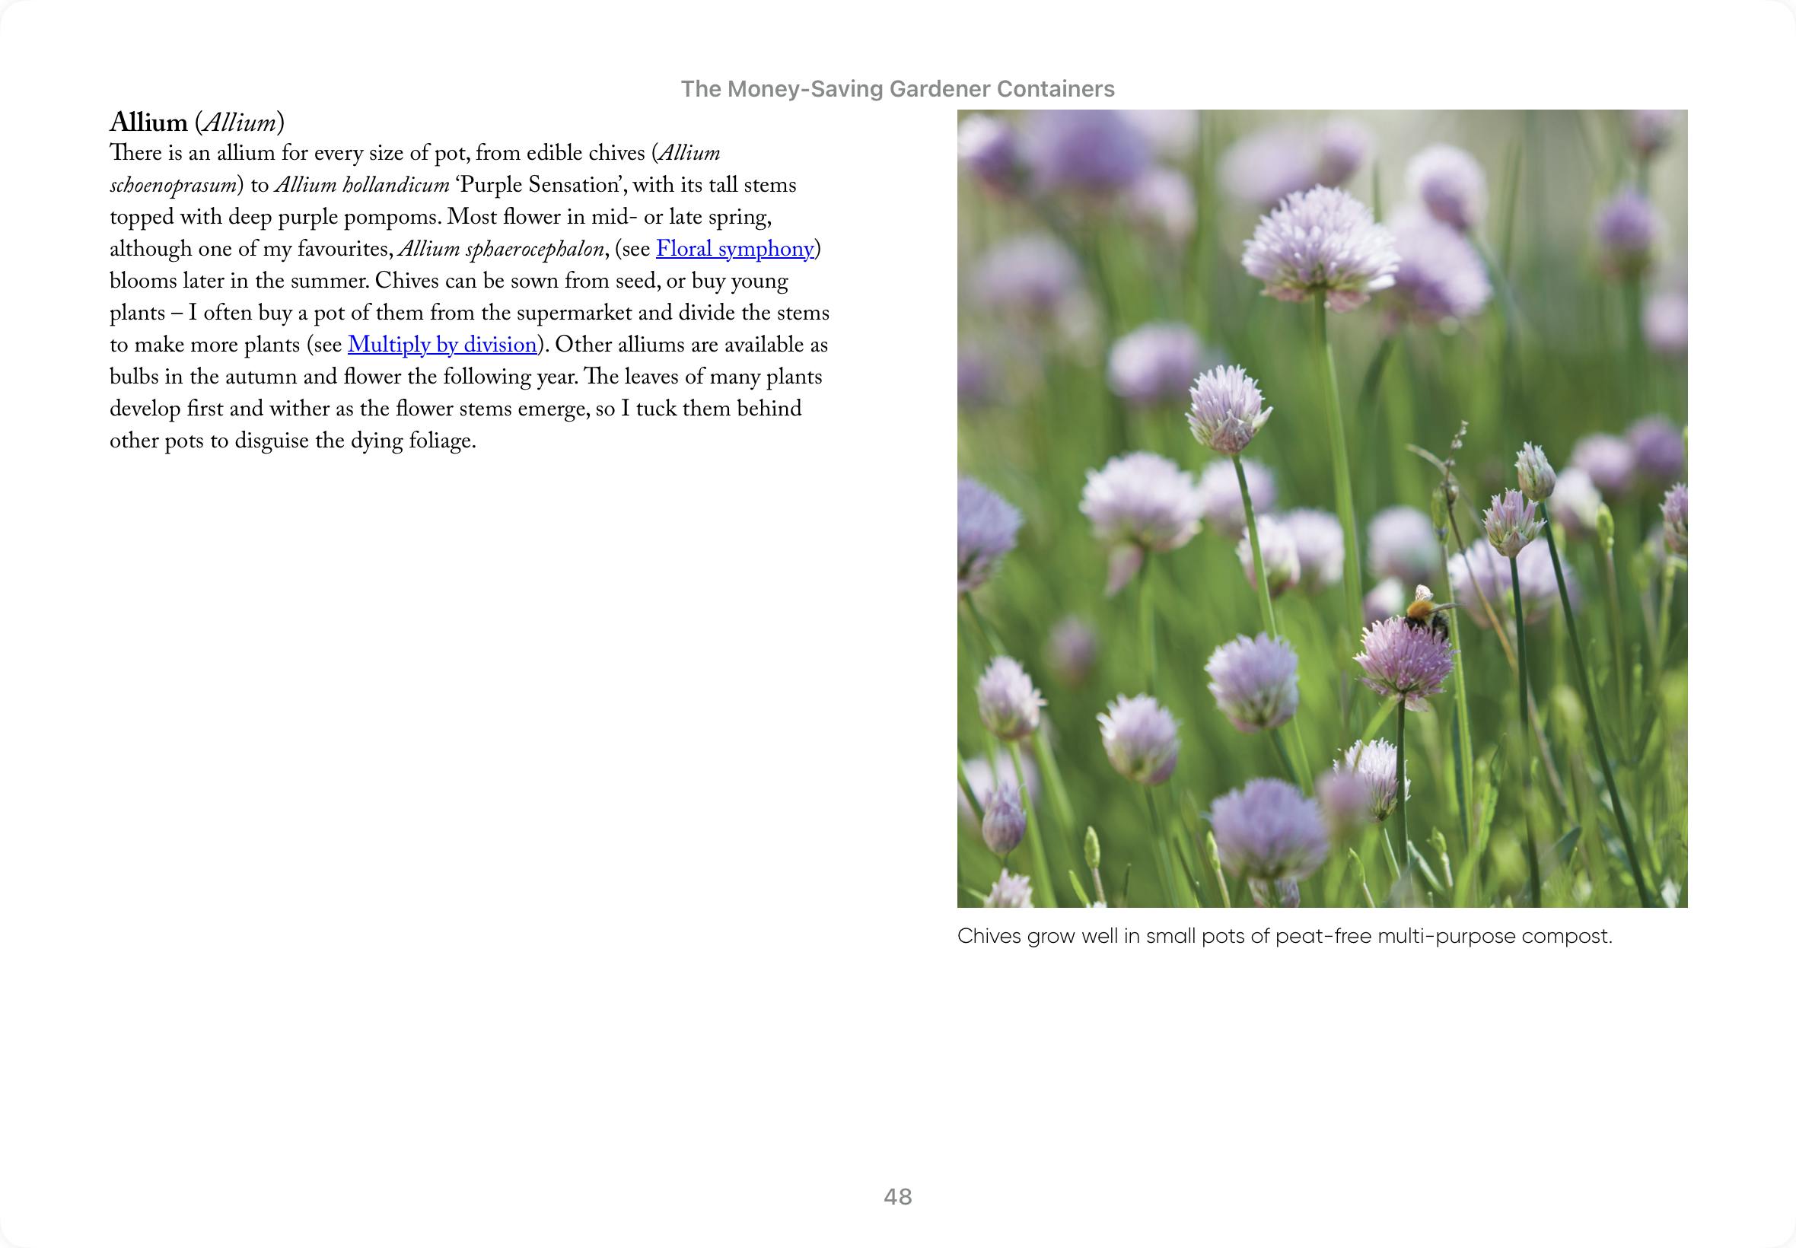The width and height of the screenshot is (1796, 1248).
Task: Click page number 48 at bottom
Action: [x=897, y=1196]
